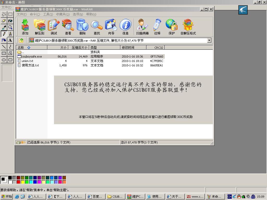The height and width of the screenshot is (200, 267).
Task: Select Paint's airbrush tool
Action: click(x=4, y=40)
